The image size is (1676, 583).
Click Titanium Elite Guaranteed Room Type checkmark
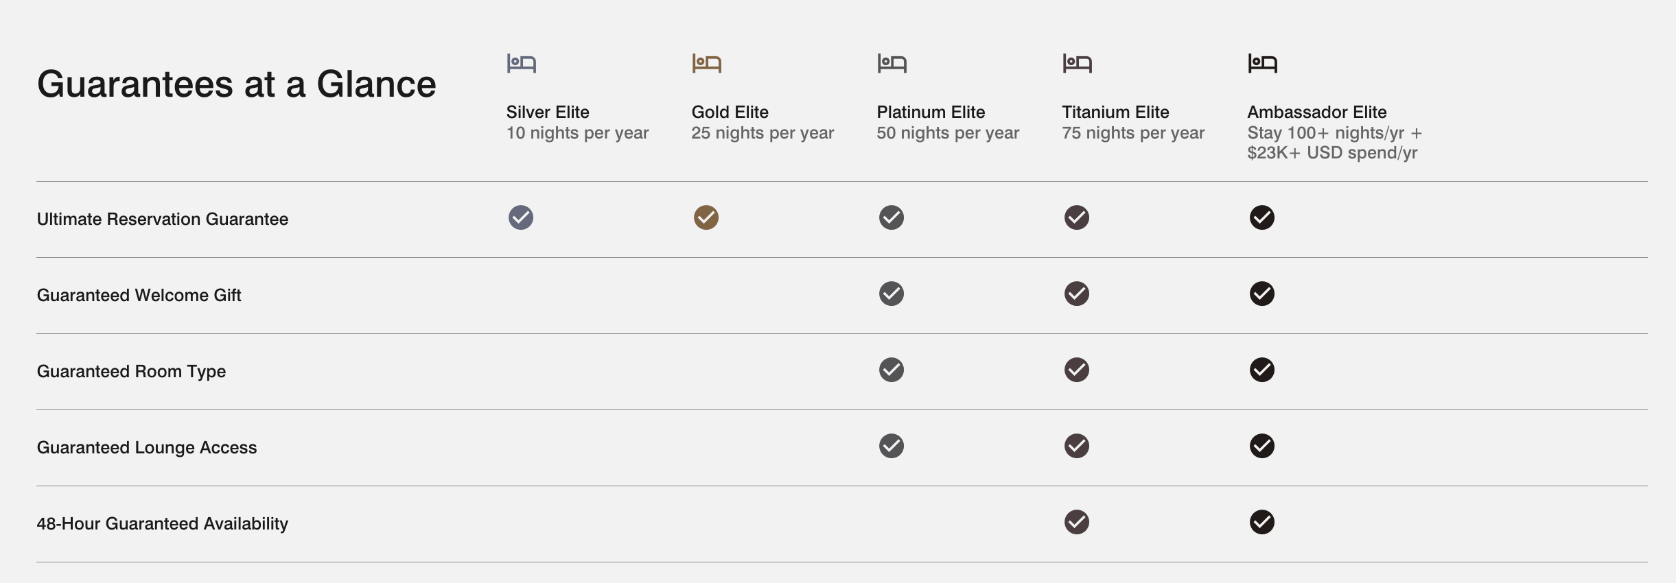(x=1077, y=370)
